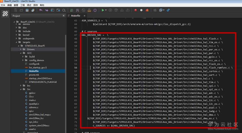Open STM32L431RCTx_FLASH.ld file

click(43, 82)
